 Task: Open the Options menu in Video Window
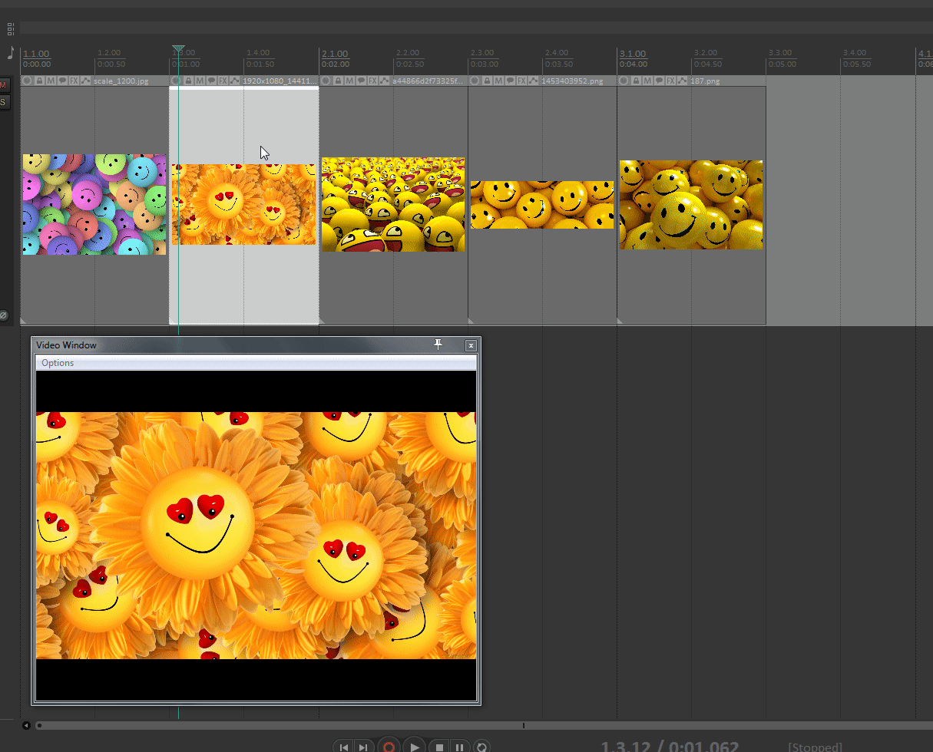coord(58,363)
